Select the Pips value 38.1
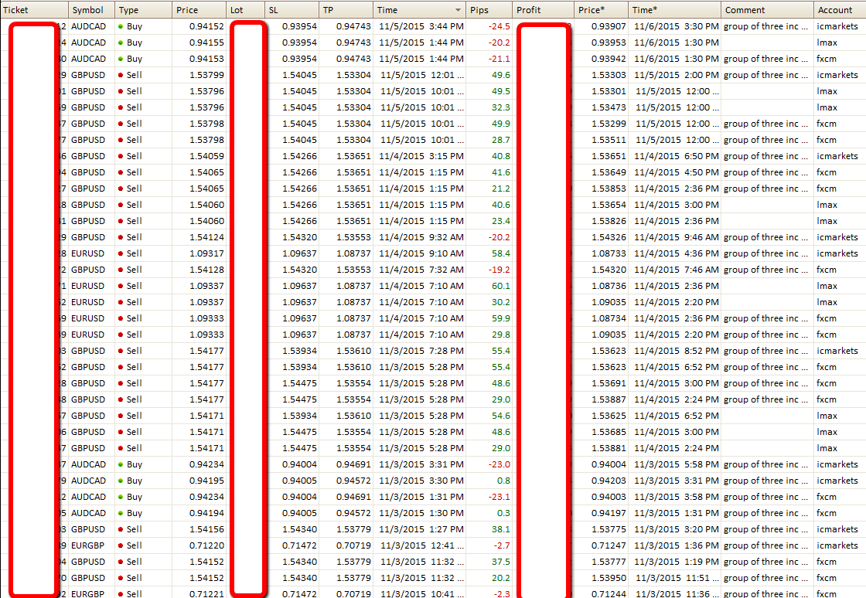The width and height of the screenshot is (866, 598). pyautogui.click(x=501, y=529)
